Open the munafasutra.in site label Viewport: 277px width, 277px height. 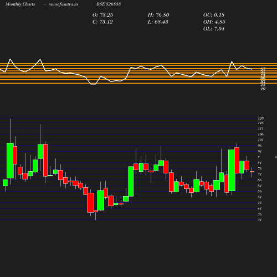63,4
